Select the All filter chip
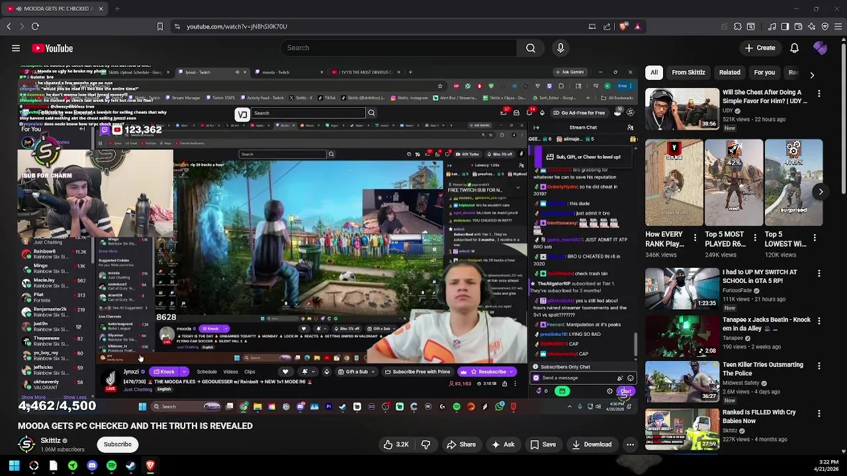 [x=654, y=73]
